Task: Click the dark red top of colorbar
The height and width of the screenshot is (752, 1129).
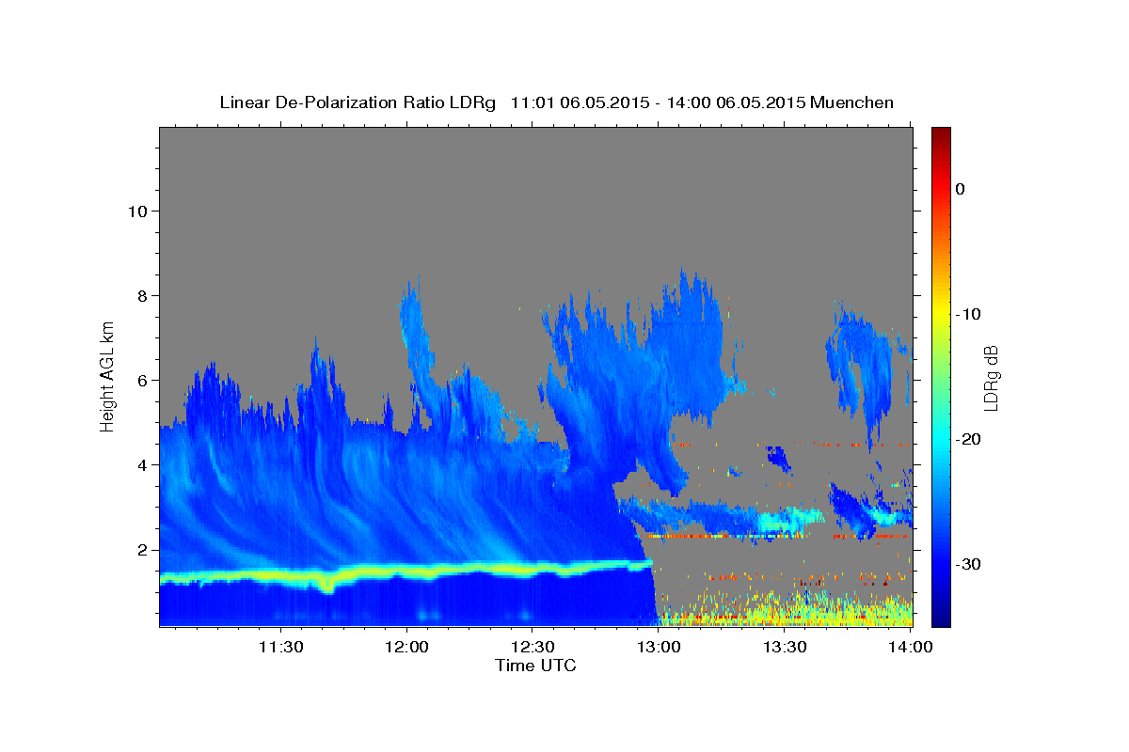Action: 941,136
